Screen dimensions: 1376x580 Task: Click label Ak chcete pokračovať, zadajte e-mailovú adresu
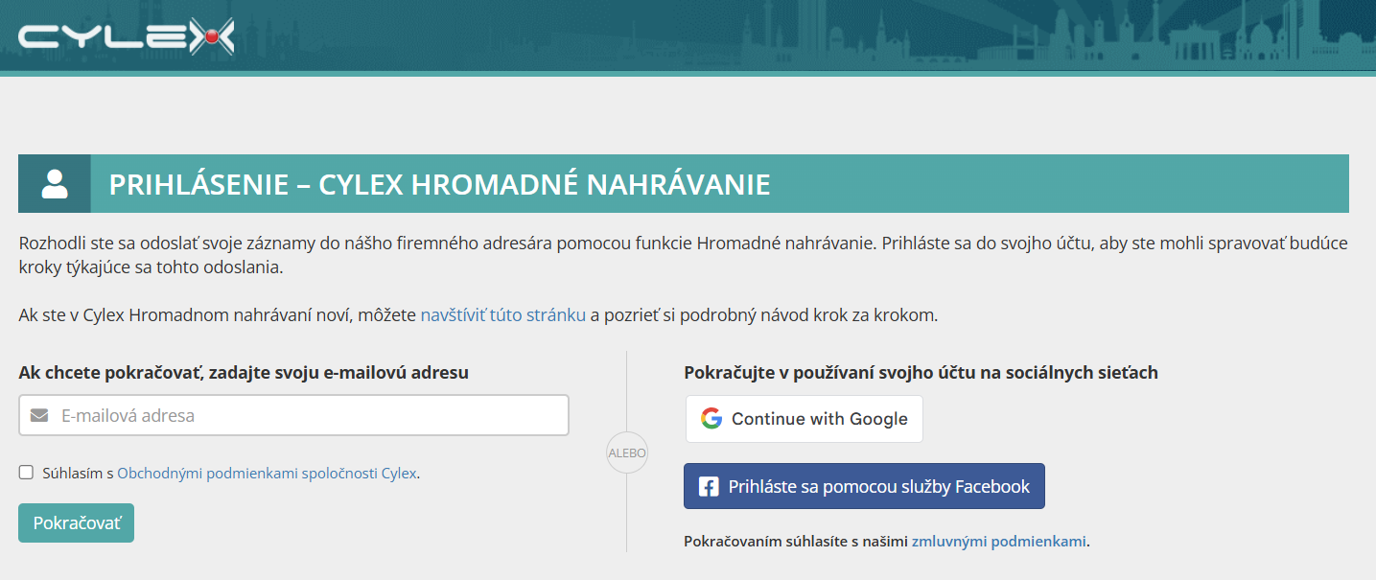click(244, 373)
